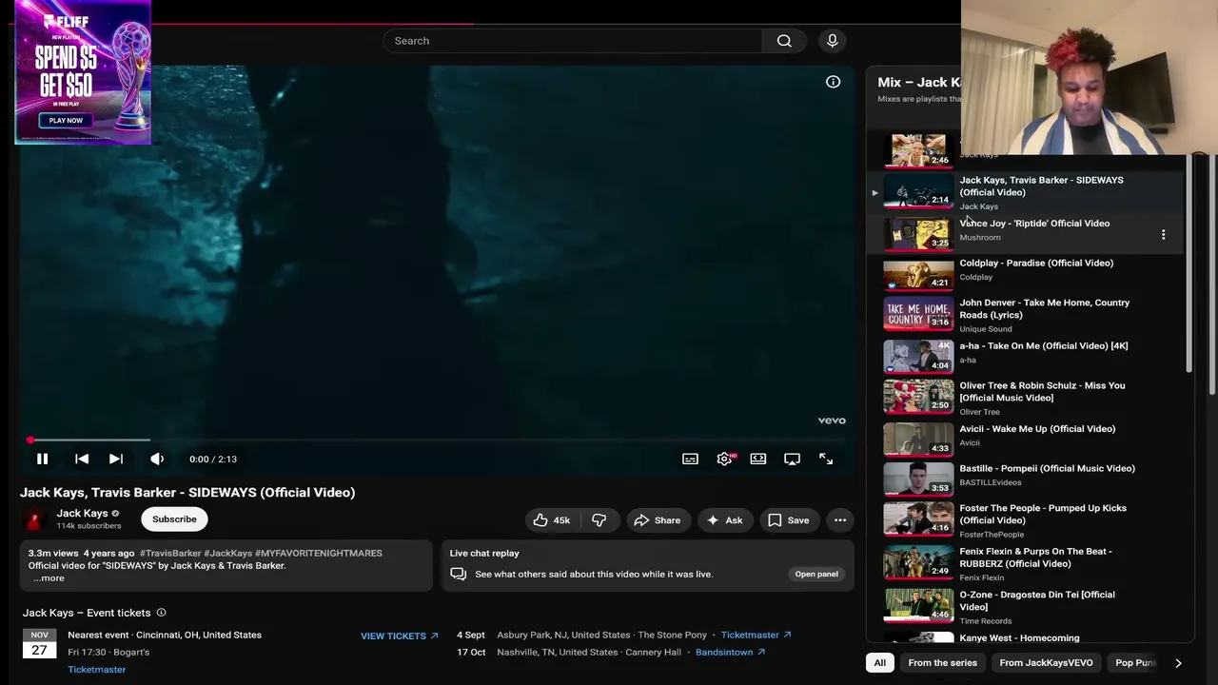Cast the video using the TV icon
This screenshot has height=685, width=1218.
(x=792, y=459)
